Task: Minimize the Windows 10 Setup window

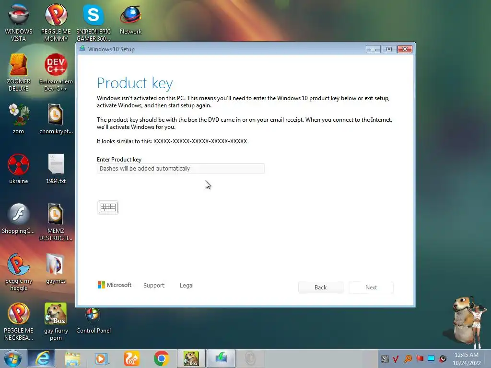Action: 373,49
